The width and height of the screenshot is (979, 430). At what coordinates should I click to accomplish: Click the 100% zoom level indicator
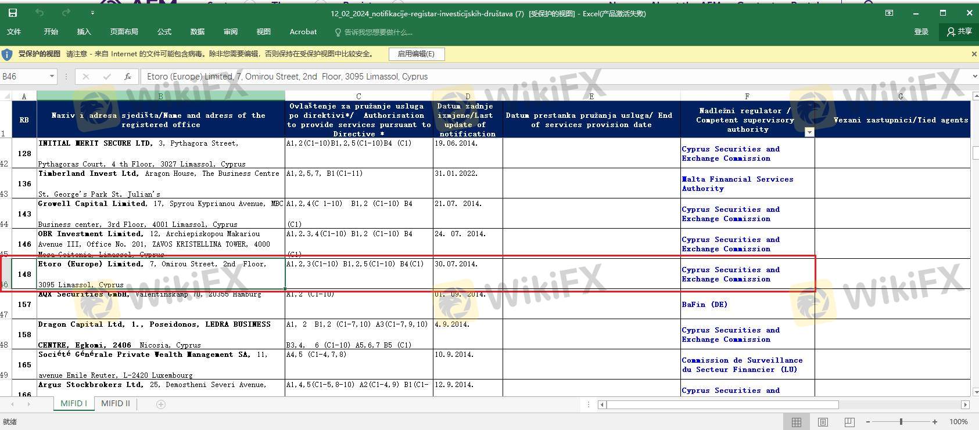pos(958,422)
